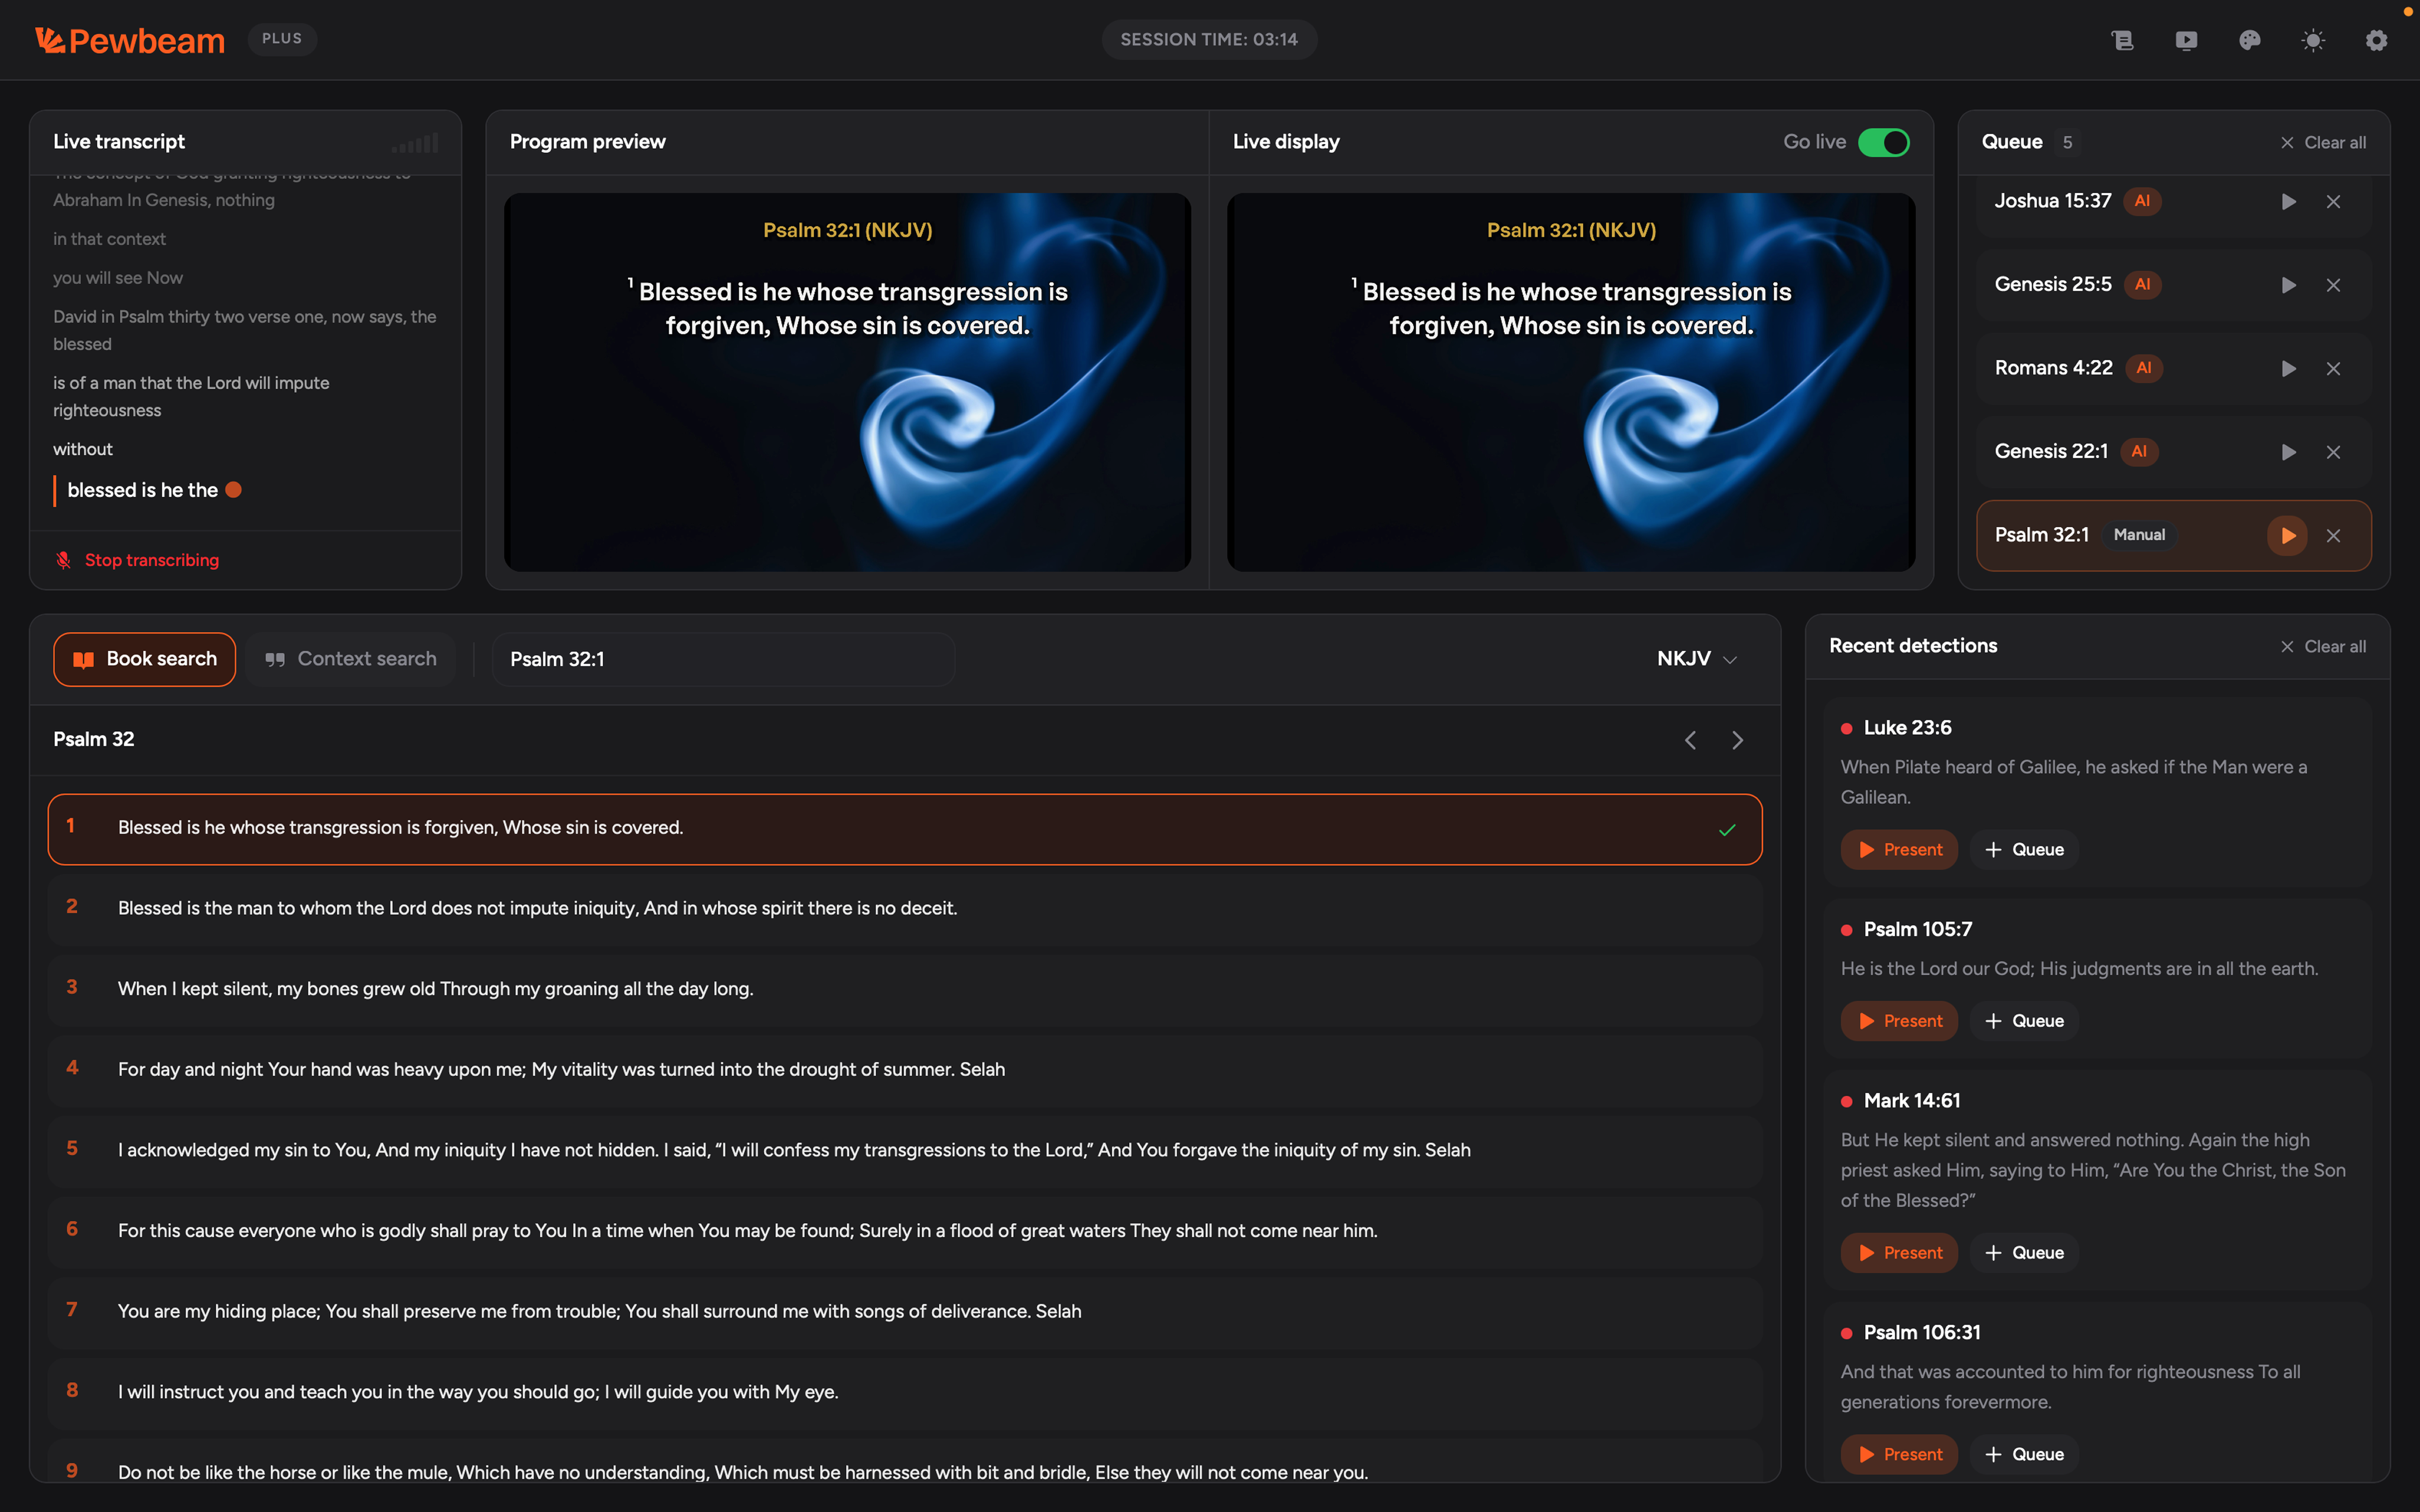The height and width of the screenshot is (1512, 2420).
Task: Go to the next chapter with the right chevron
Action: click(1737, 740)
